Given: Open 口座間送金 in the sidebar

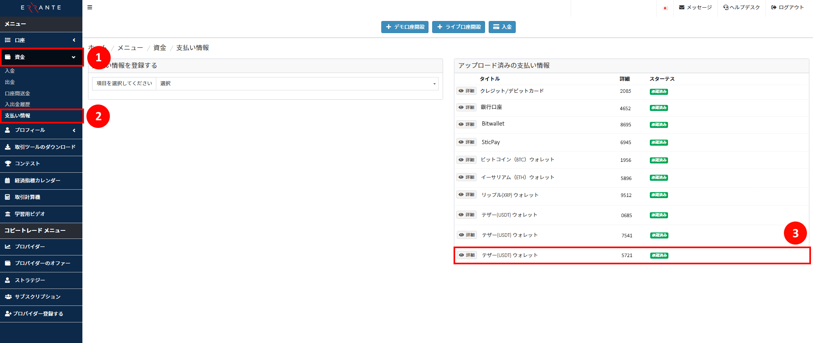Looking at the screenshot, I should tap(17, 93).
